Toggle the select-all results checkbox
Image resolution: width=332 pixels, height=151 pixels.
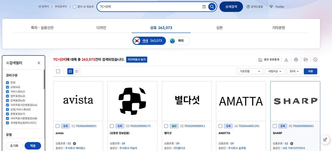(x=58, y=71)
